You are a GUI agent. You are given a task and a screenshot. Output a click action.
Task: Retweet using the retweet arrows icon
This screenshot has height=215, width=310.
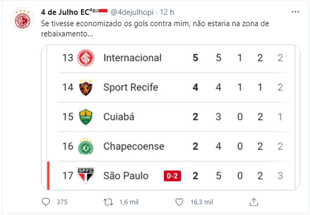pos(108,202)
